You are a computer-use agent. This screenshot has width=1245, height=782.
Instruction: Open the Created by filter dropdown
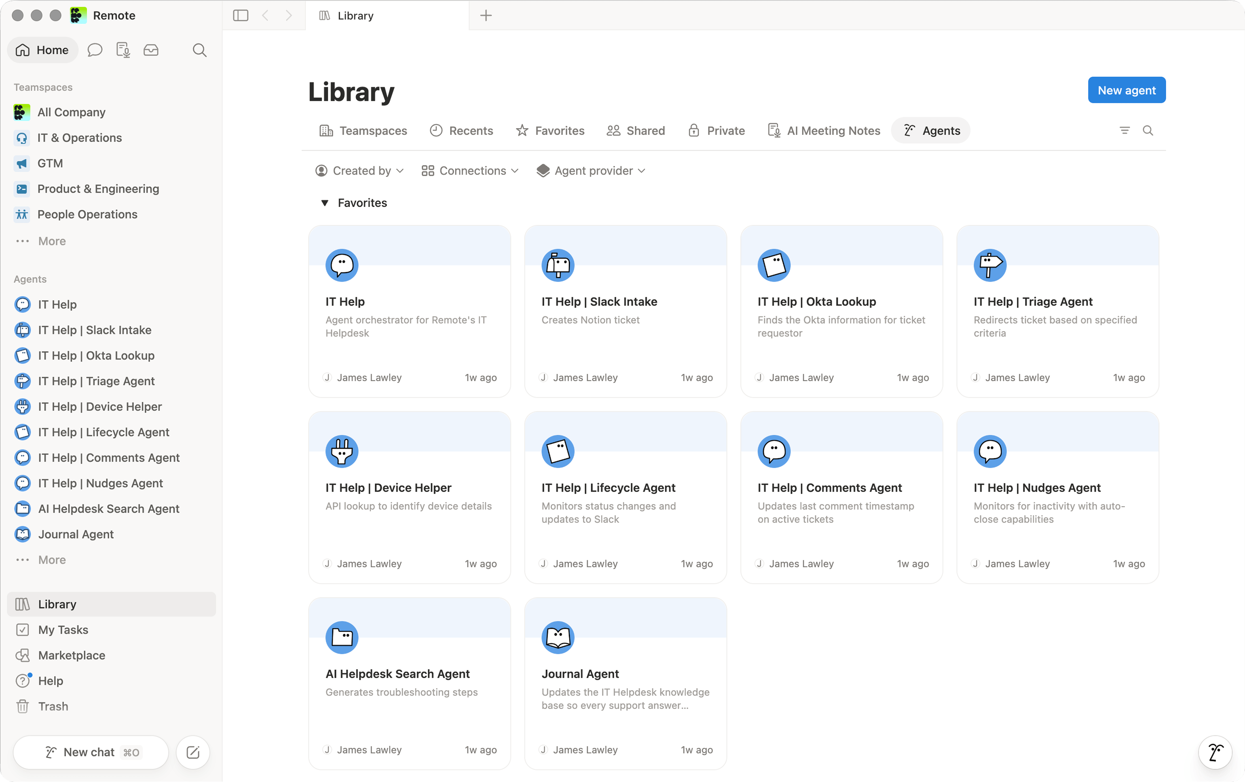pos(360,171)
